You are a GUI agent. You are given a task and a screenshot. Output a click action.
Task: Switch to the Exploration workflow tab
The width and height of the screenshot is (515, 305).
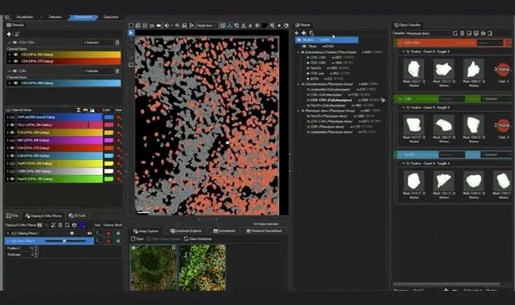pos(111,17)
